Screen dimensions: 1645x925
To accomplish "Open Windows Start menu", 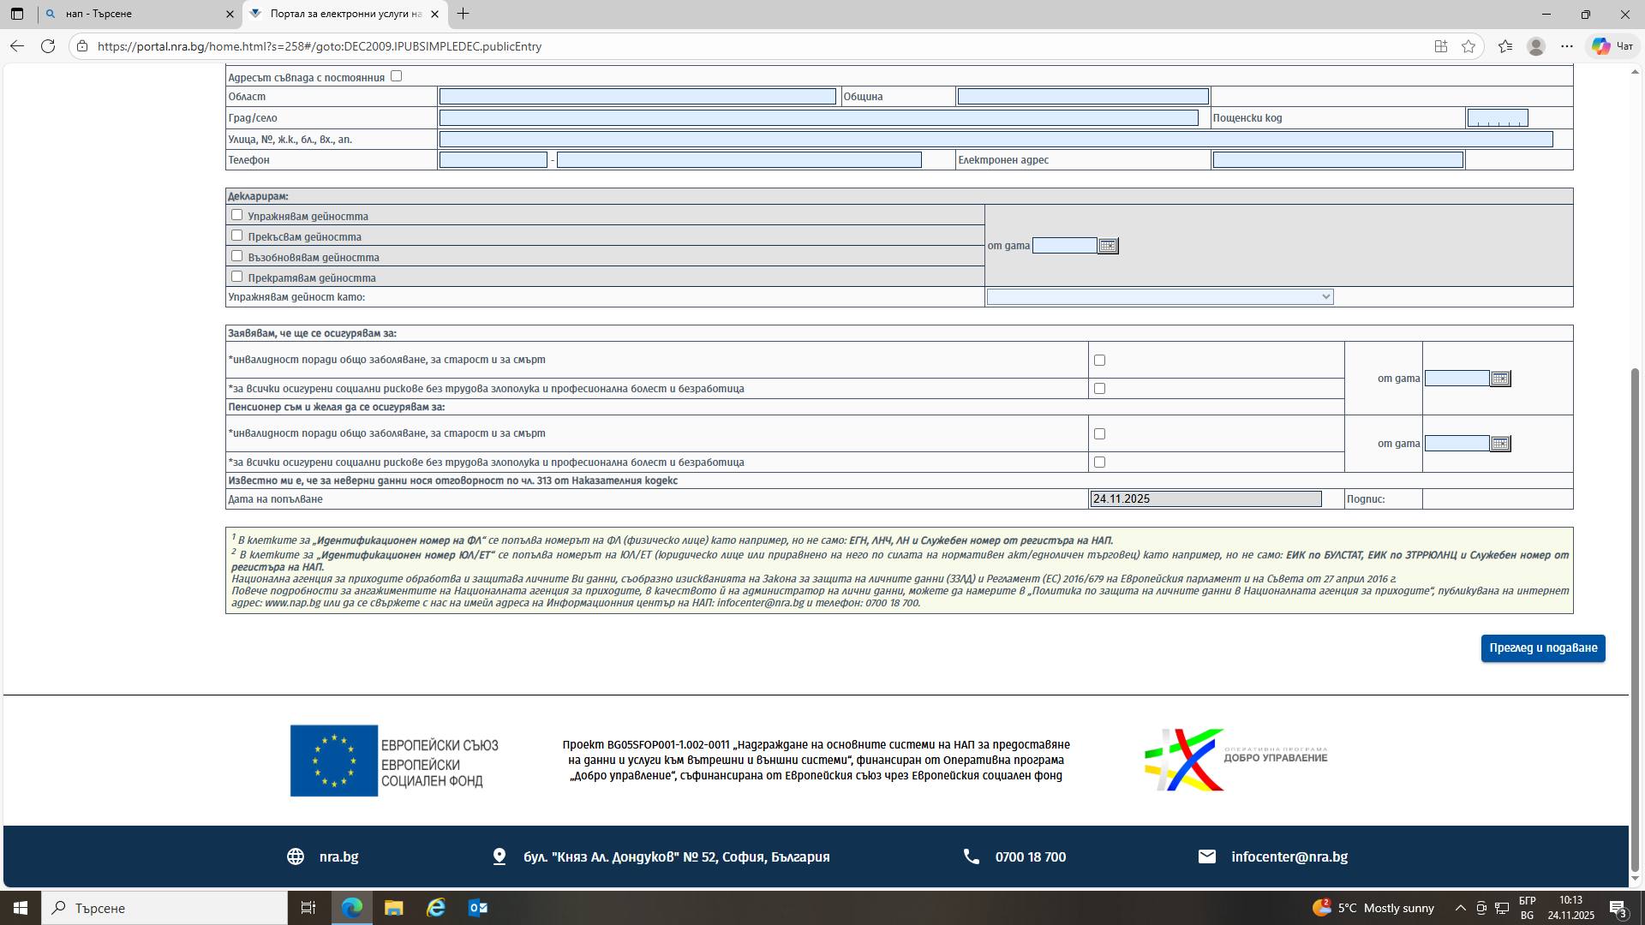I will pyautogui.click(x=21, y=908).
